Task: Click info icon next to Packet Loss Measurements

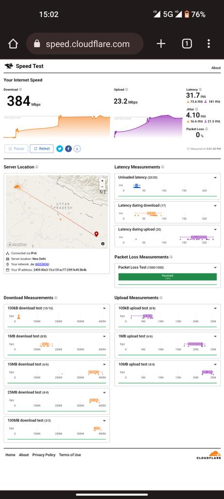Action: [171, 257]
